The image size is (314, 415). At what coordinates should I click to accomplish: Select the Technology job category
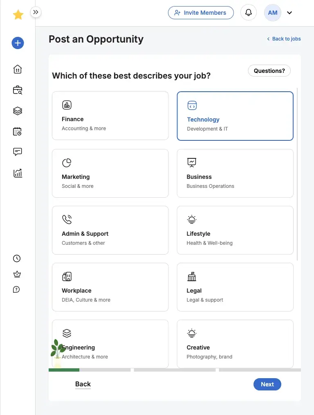[235, 116]
